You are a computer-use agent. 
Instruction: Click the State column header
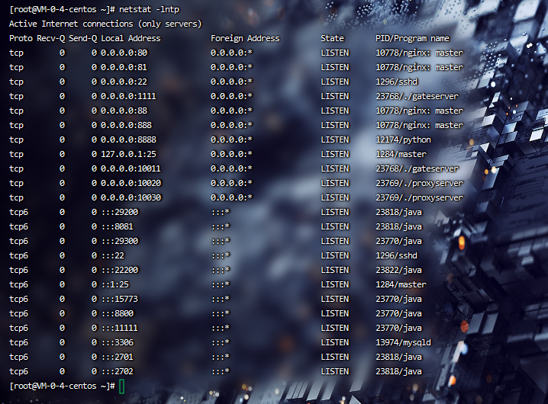point(332,38)
